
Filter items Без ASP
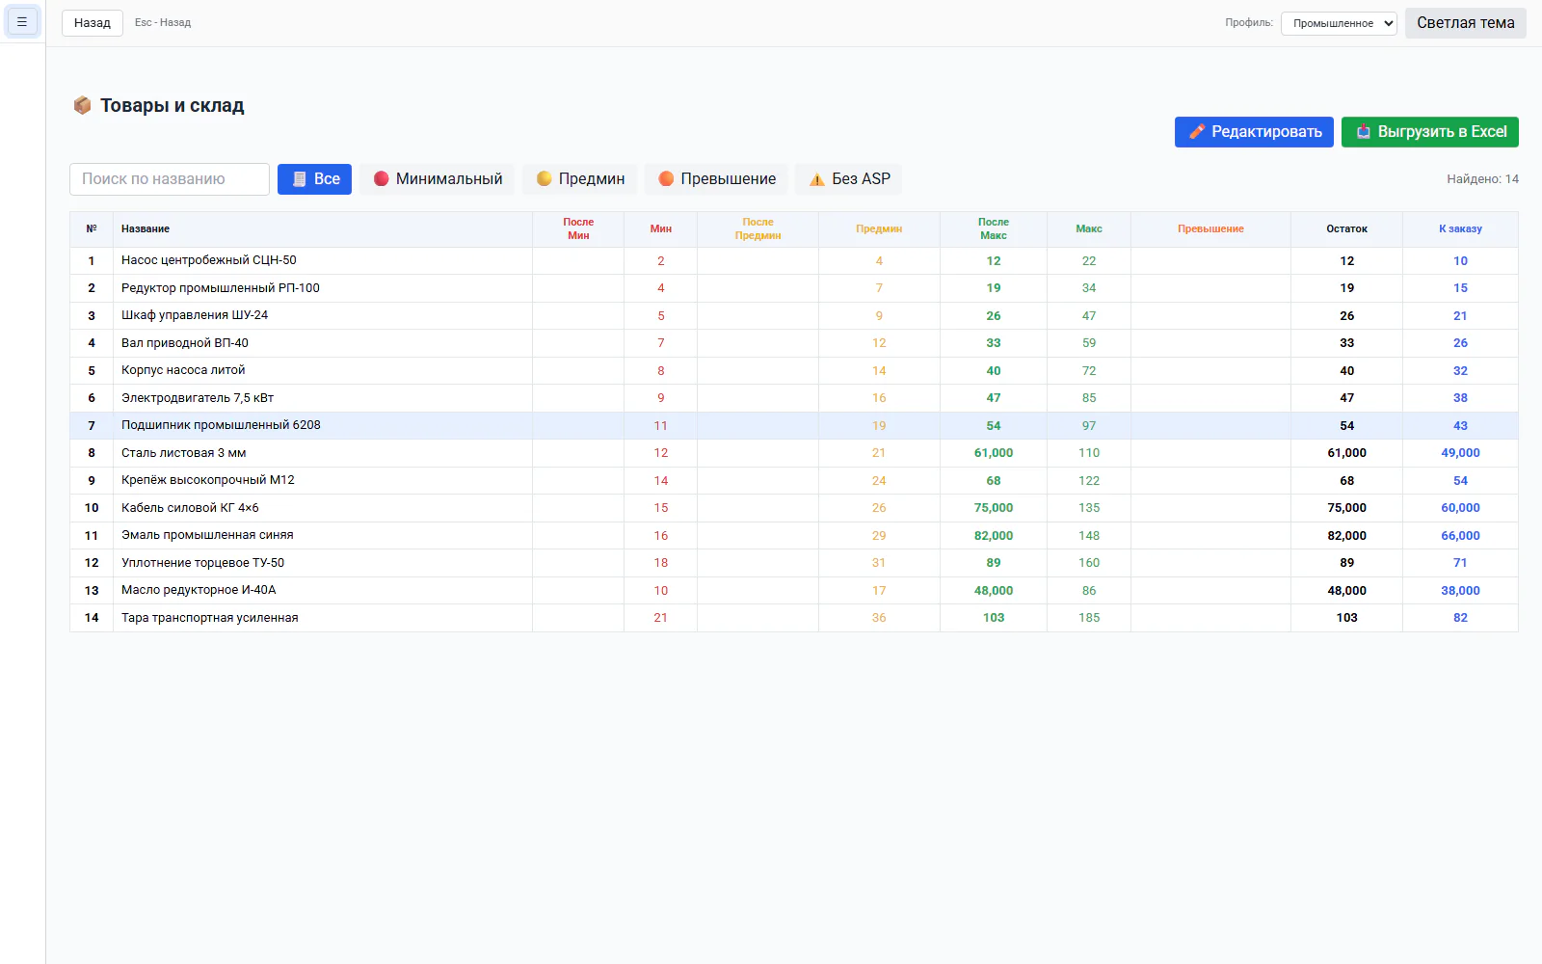click(x=849, y=179)
